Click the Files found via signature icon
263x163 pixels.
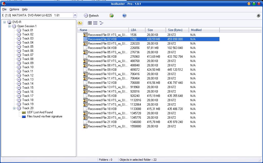[24, 116]
